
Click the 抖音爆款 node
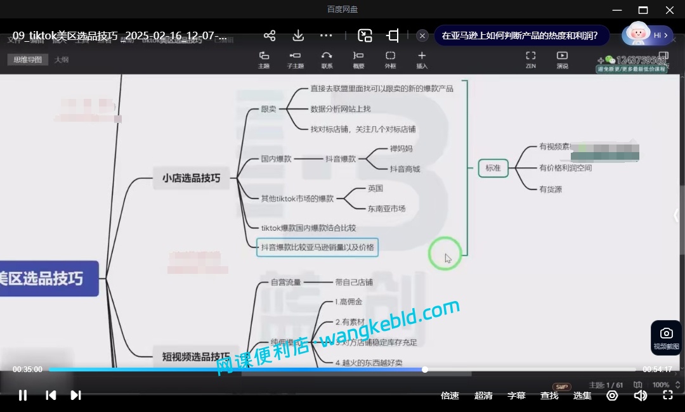(x=341, y=159)
